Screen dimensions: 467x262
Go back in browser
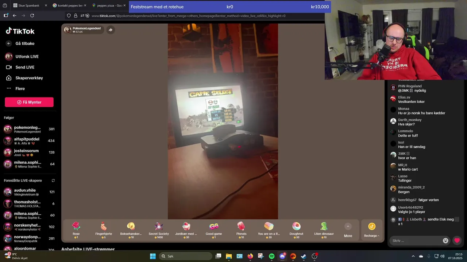(x=15, y=16)
